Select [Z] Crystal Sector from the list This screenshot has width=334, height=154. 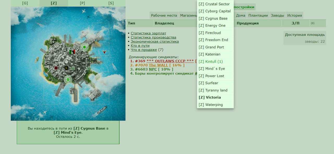coord(215,4)
